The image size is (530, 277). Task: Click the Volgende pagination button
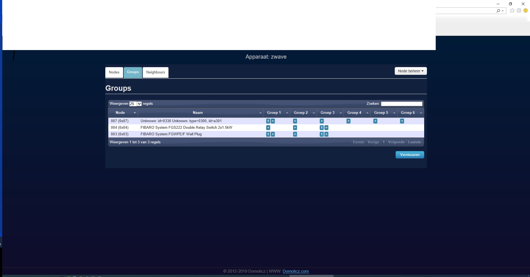coord(396,142)
